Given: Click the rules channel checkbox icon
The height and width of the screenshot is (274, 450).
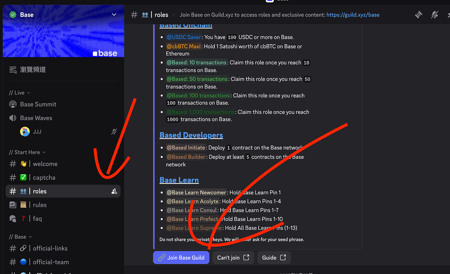Looking at the screenshot, I should tap(13, 205).
